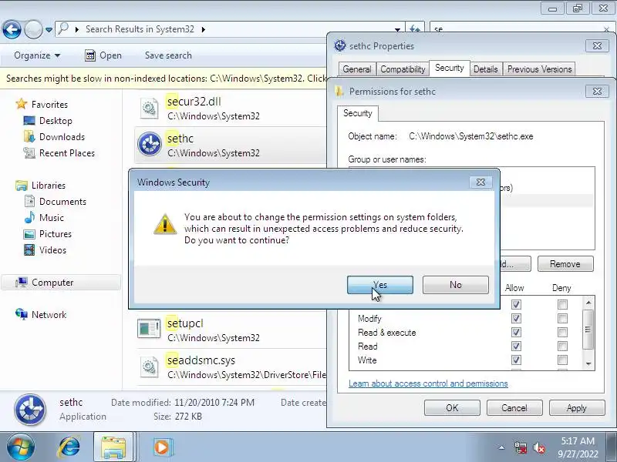Open Learn about access control and permissions link
The height and width of the screenshot is (462, 617).
(x=428, y=383)
